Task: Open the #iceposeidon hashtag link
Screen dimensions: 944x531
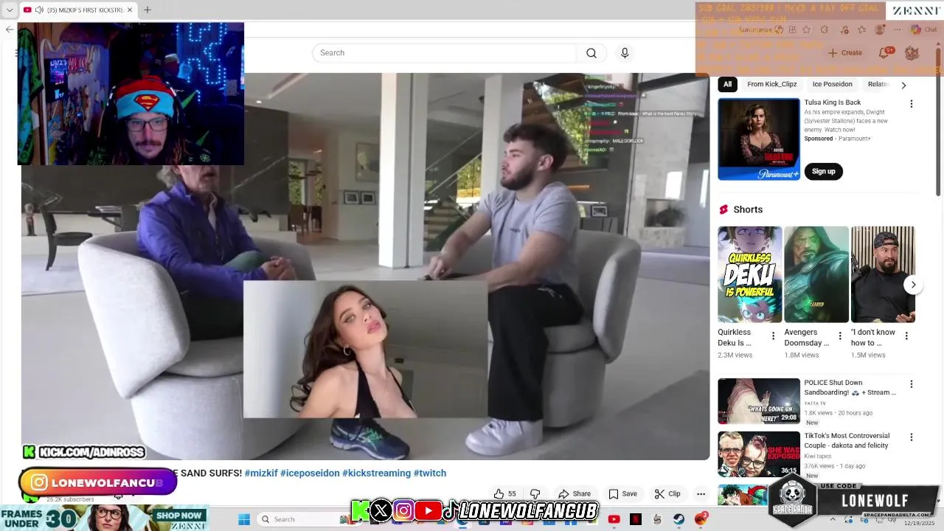Action: (310, 473)
